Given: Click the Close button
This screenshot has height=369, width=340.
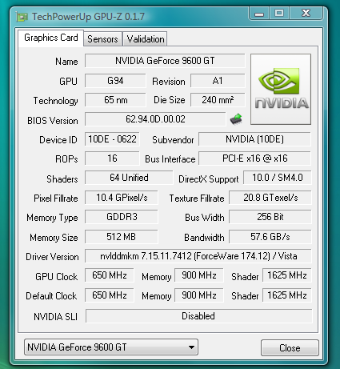Looking at the screenshot, I should tap(290, 348).
